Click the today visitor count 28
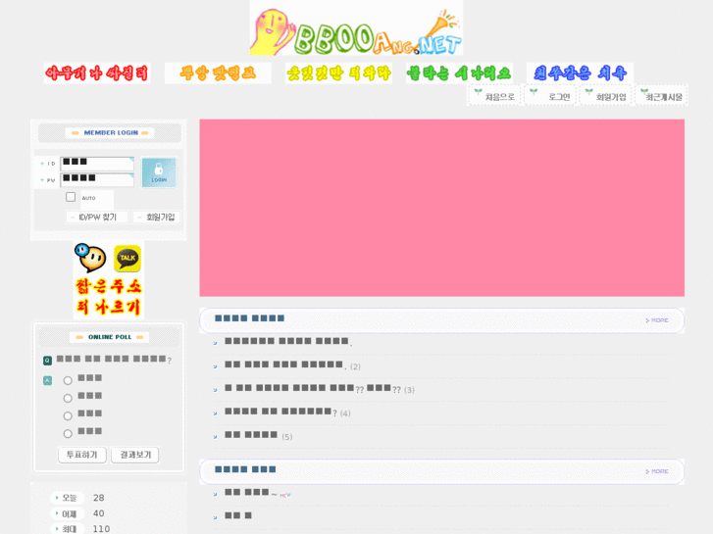Image resolution: width=713 pixels, height=534 pixels. [x=99, y=498]
